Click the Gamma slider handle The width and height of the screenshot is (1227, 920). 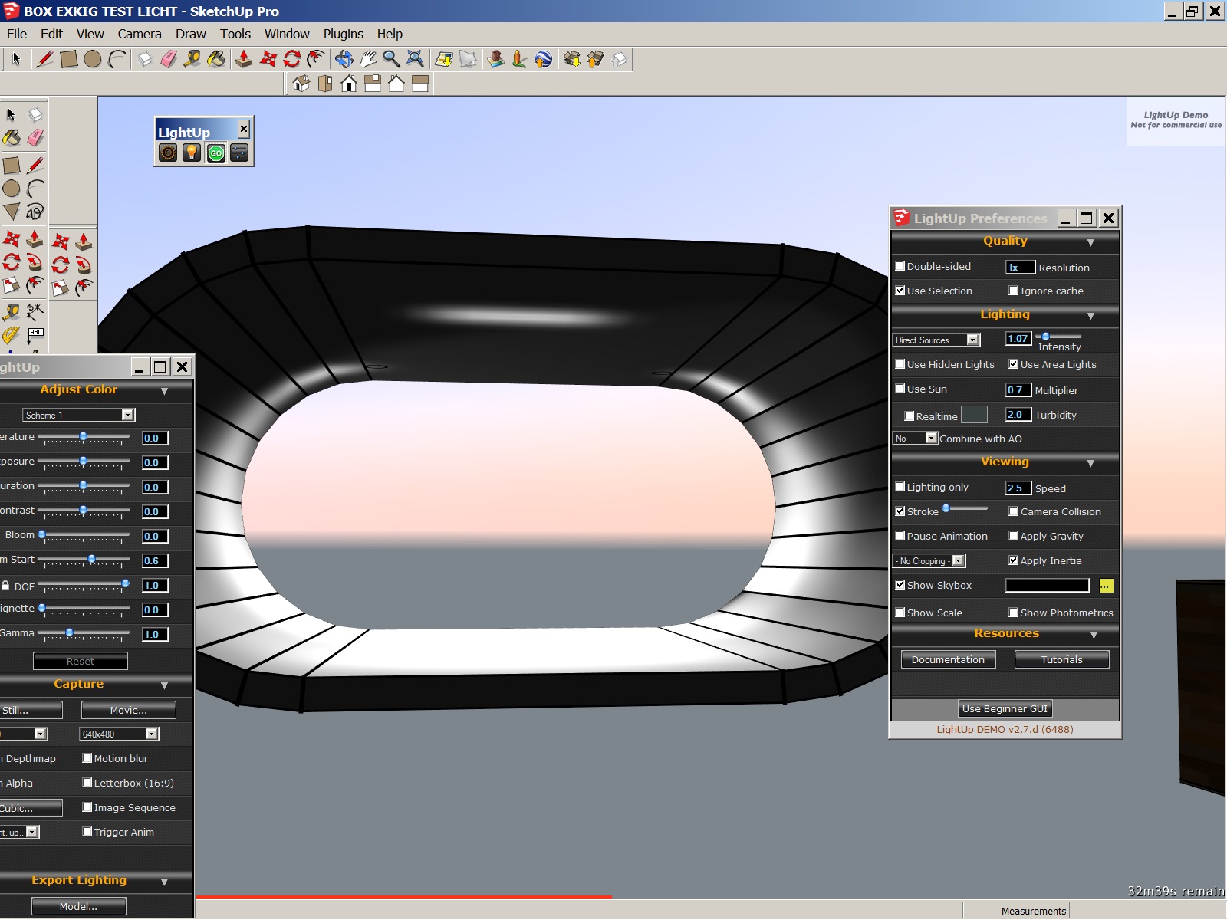[x=70, y=632]
